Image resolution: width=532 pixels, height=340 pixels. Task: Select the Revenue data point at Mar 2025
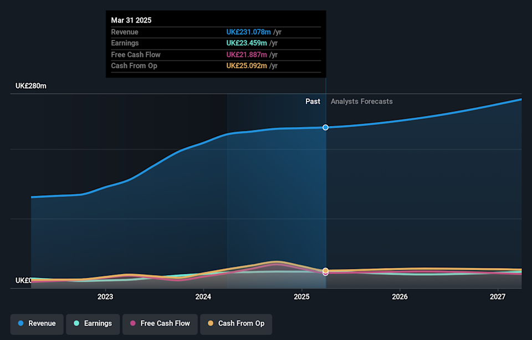click(x=326, y=128)
